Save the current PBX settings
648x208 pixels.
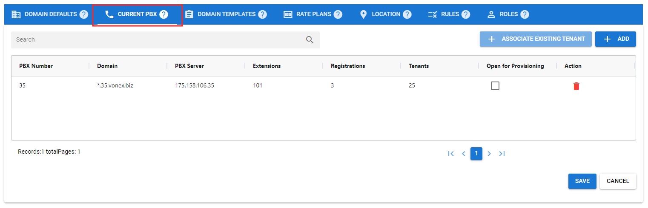point(582,181)
